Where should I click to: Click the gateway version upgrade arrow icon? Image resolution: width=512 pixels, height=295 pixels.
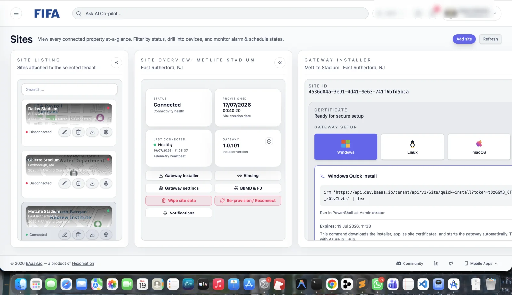(269, 142)
